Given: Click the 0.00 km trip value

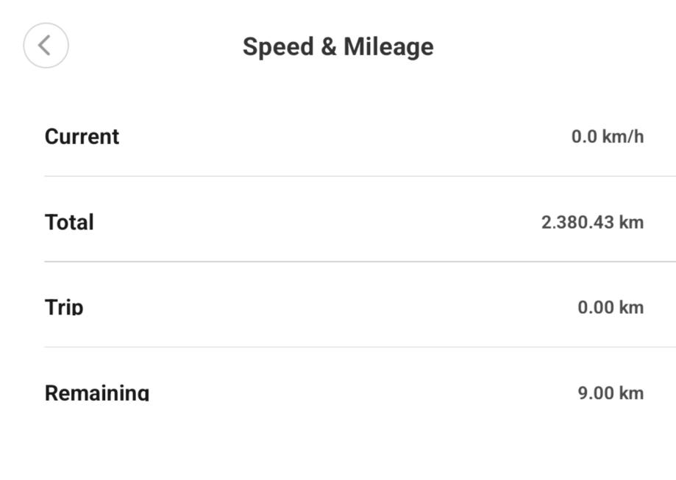Looking at the screenshot, I should click(x=611, y=307).
